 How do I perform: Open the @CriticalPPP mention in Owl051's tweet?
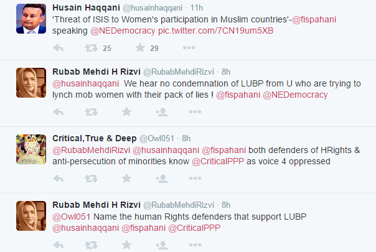pyautogui.click(x=218, y=161)
